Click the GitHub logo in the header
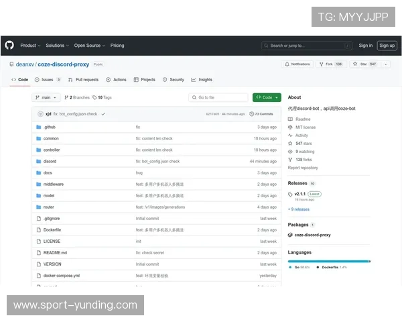 (9, 45)
